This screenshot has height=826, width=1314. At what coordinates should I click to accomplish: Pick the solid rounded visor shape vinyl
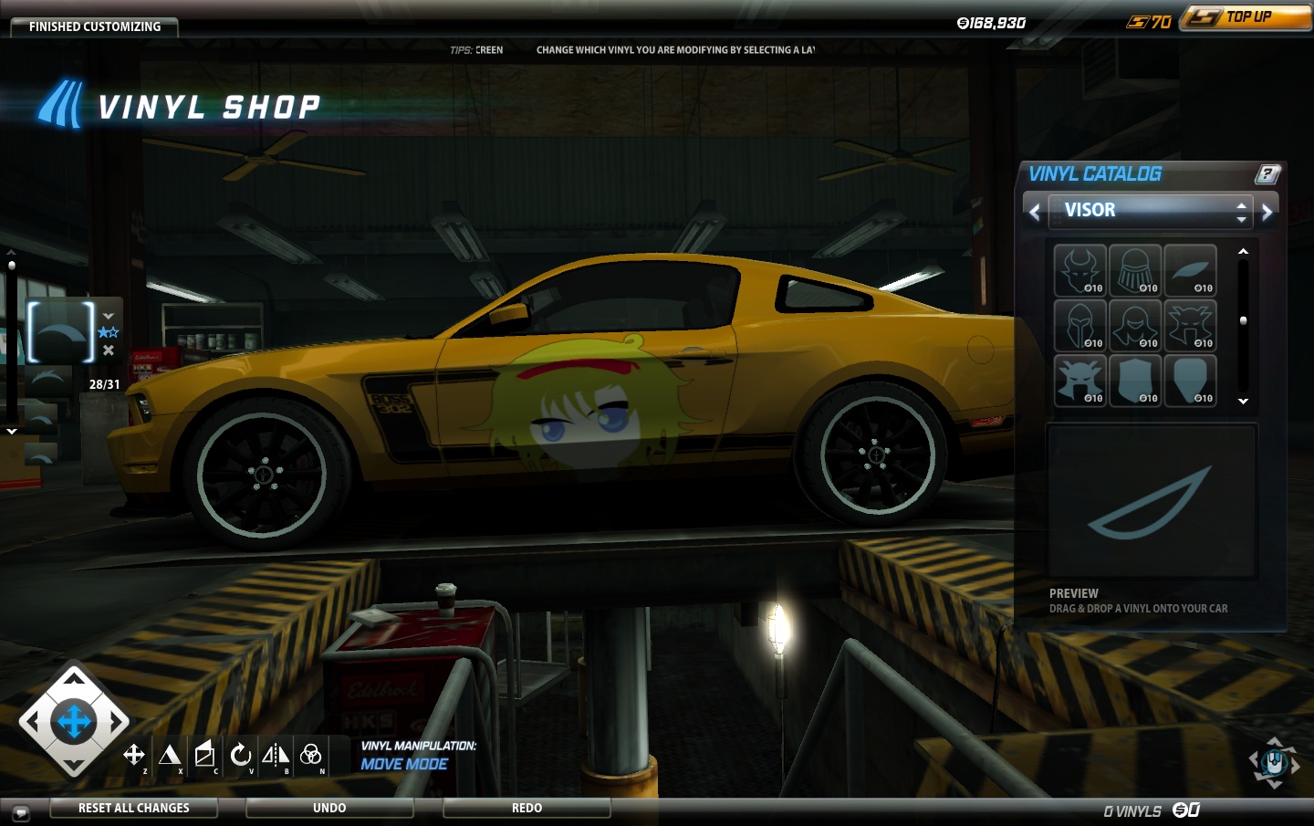1191,381
